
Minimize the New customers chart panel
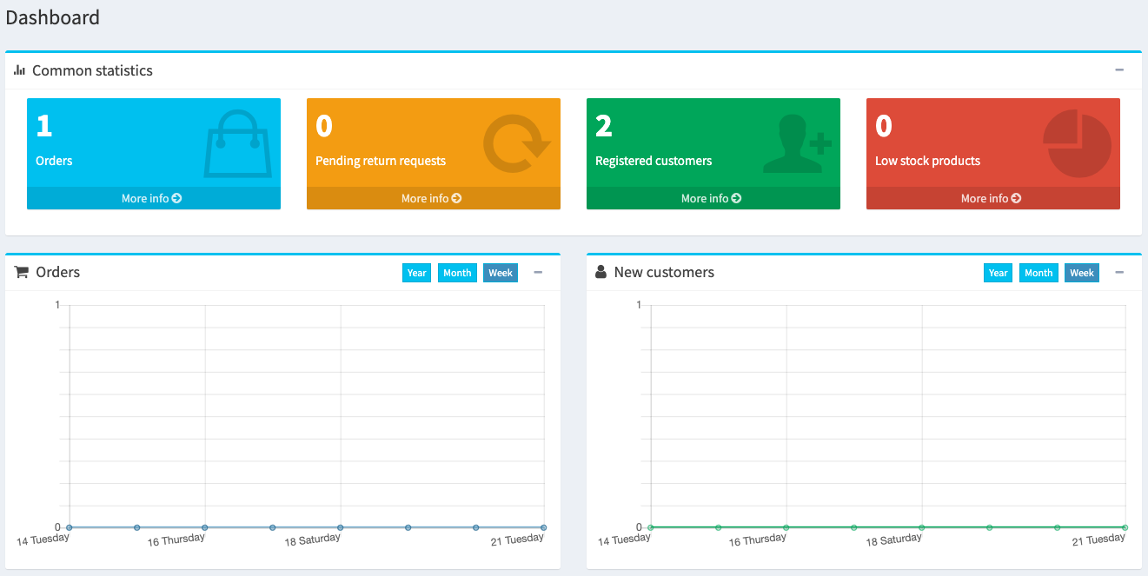click(x=1119, y=273)
